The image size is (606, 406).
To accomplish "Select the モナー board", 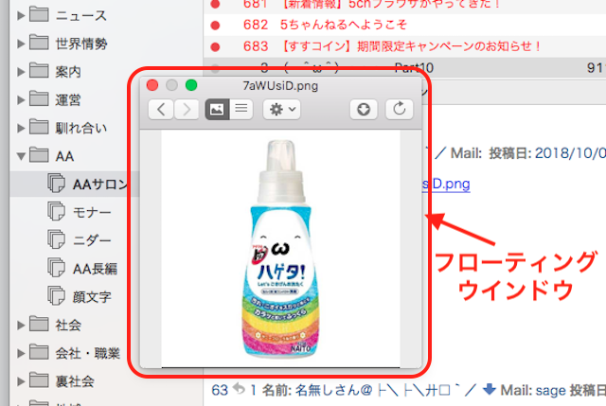I will tap(92, 213).
